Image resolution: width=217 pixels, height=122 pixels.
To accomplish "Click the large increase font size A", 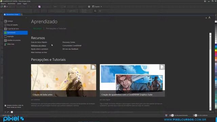I will (210, 18).
